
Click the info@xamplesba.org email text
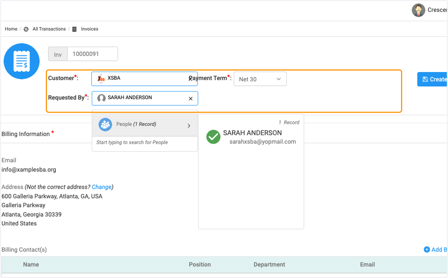29,169
